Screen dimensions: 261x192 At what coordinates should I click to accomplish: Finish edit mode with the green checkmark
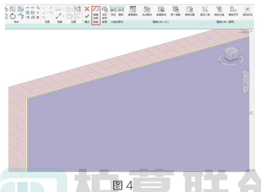(x=87, y=17)
